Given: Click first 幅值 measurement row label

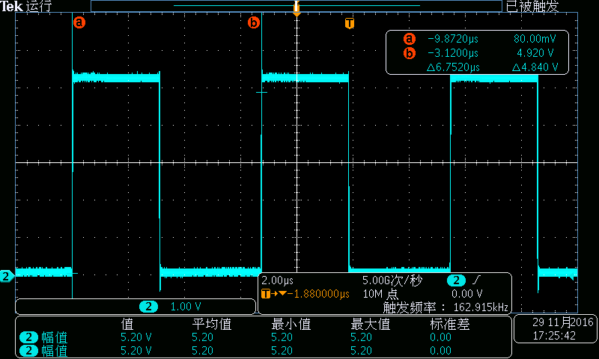Looking at the screenshot, I should (54, 337).
